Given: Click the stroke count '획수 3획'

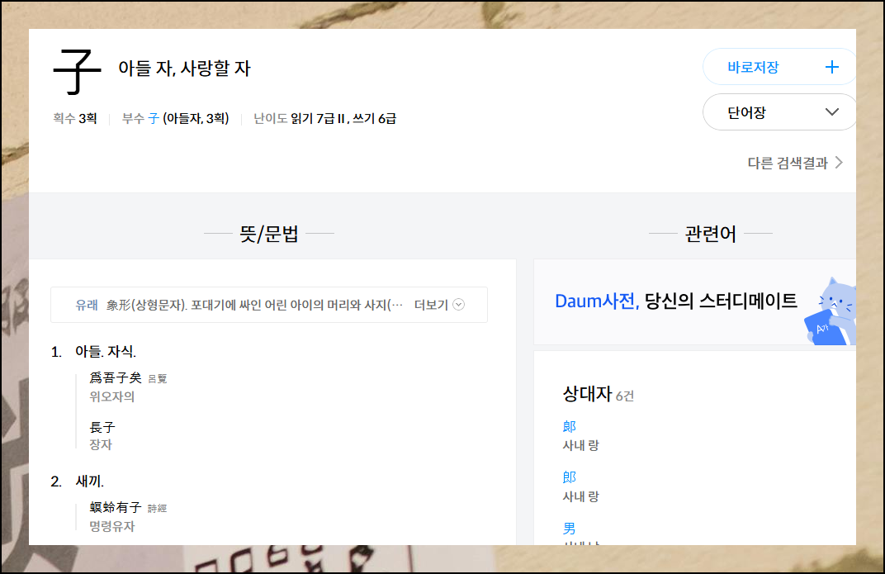Looking at the screenshot, I should point(75,119).
